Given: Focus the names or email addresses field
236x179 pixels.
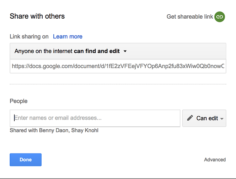Looking at the screenshot, I should coord(95,118).
